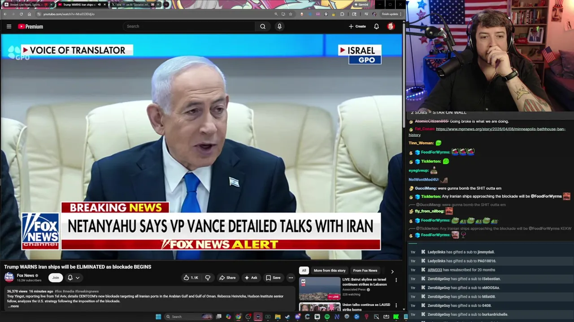
Task: Open LIVE: Beirut skyline video title
Action: [364, 282]
